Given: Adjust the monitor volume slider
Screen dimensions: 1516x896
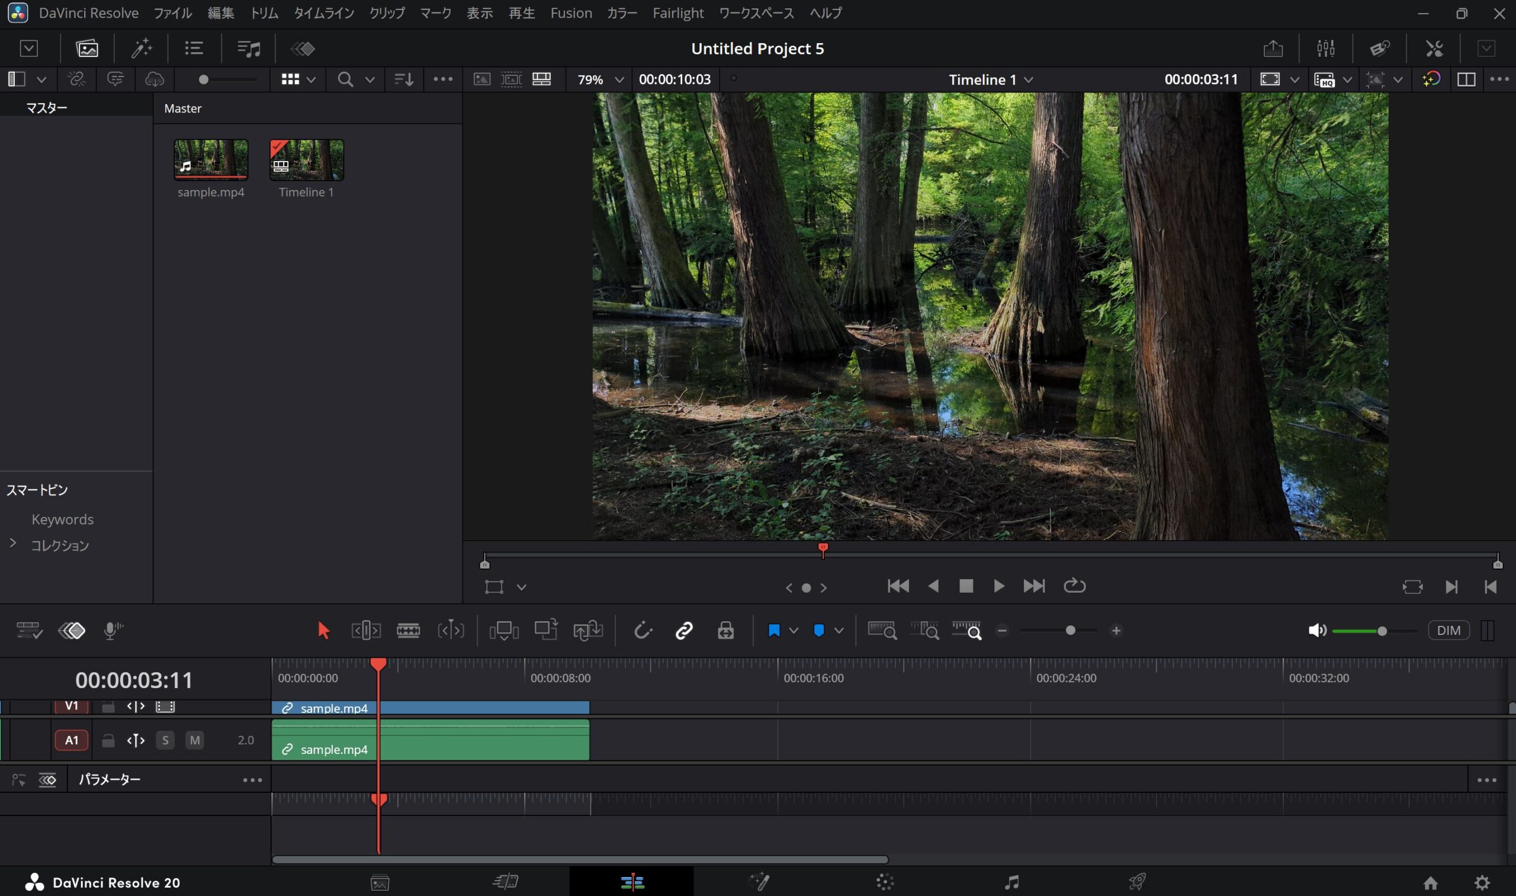Looking at the screenshot, I should click(x=1382, y=631).
